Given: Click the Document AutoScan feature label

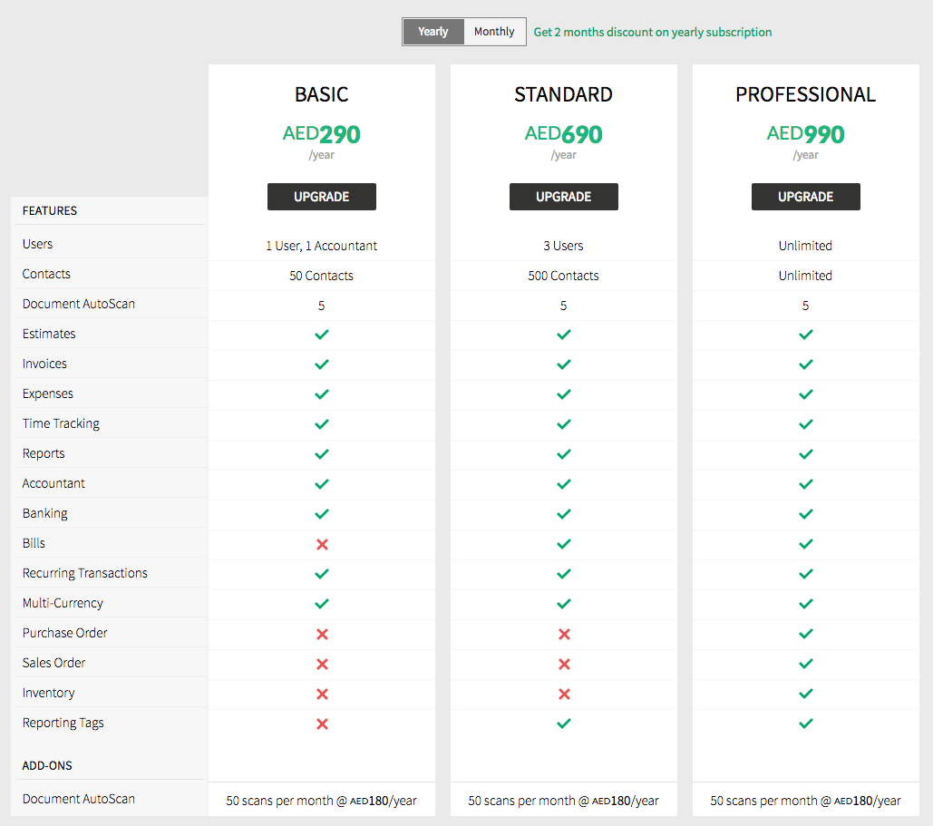Looking at the screenshot, I should [x=79, y=304].
